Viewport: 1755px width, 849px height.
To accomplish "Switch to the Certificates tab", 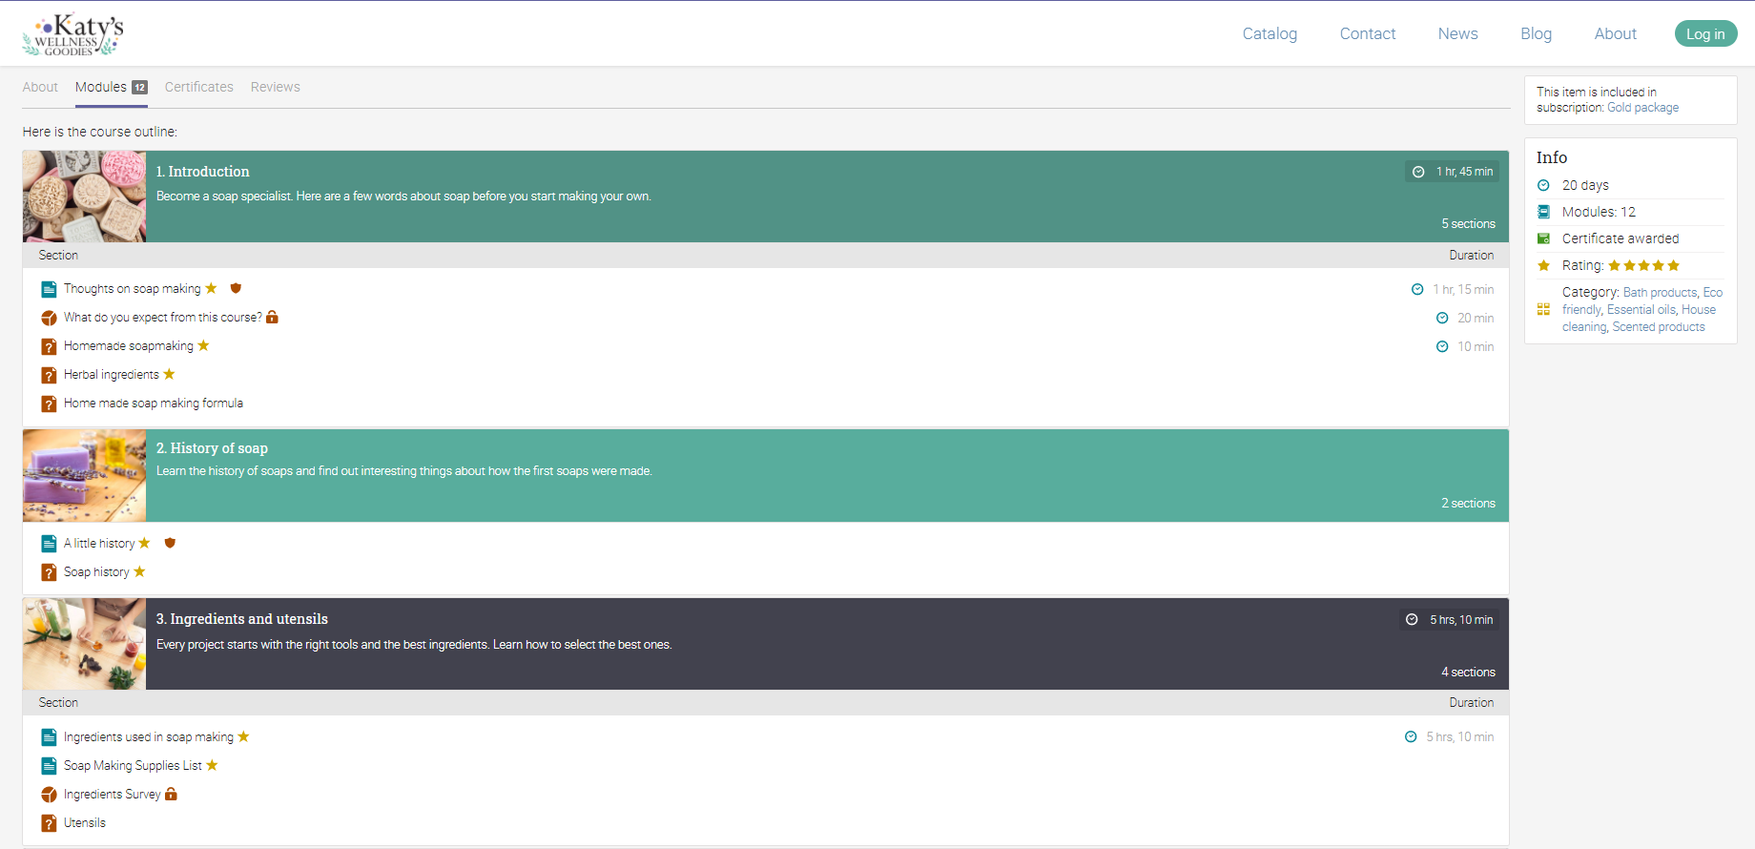I will click(x=198, y=87).
